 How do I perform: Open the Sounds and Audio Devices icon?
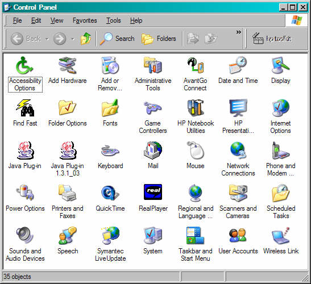coord(25,236)
